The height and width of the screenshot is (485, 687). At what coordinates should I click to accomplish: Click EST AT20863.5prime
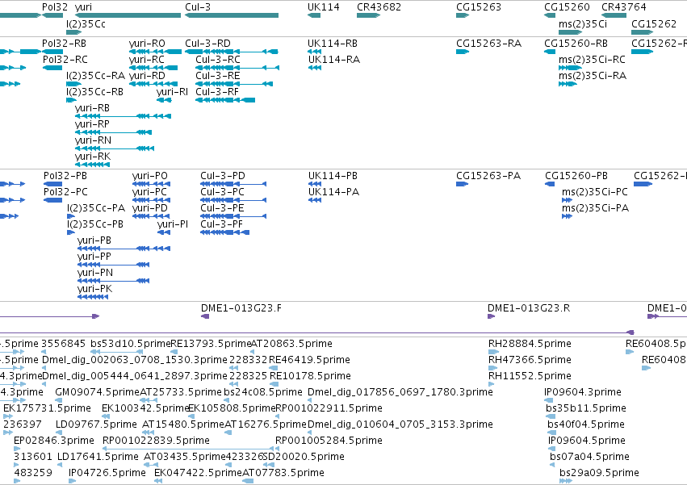tap(291, 344)
